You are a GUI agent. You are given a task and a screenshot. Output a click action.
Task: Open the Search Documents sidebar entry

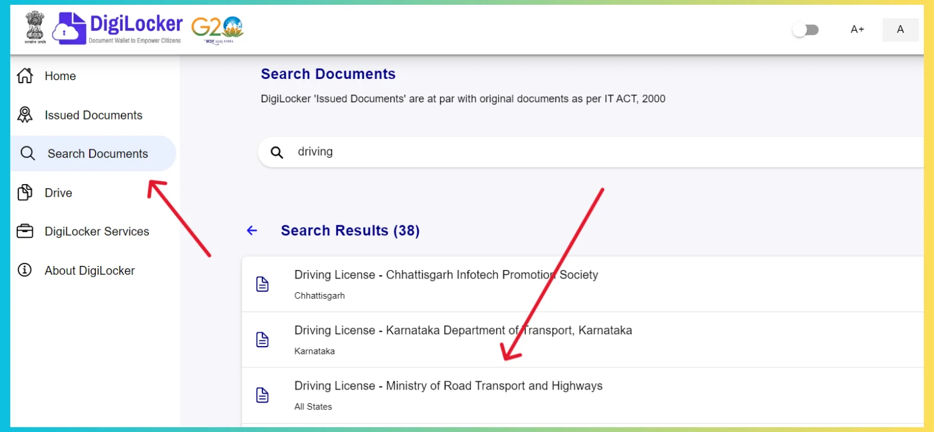pyautogui.click(x=97, y=154)
